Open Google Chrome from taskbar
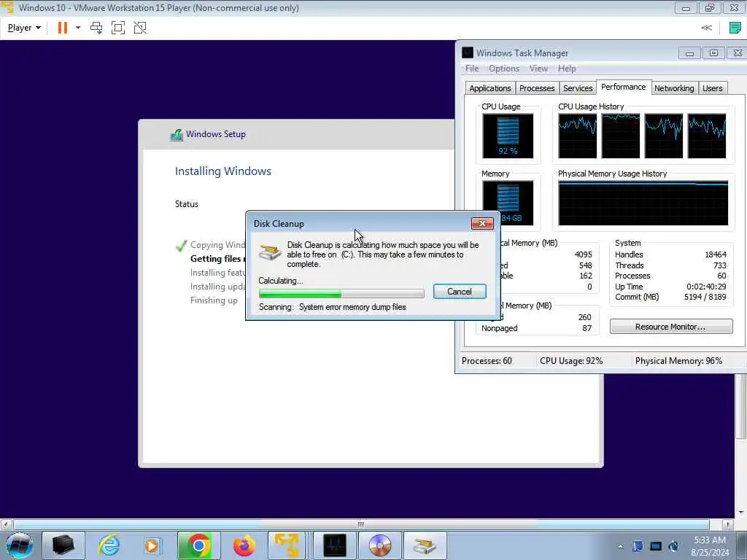The width and height of the screenshot is (747, 560). (198, 545)
